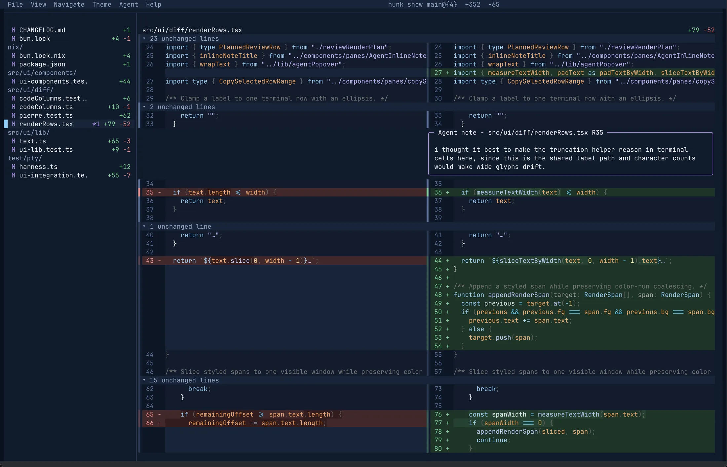Screen dimensions: 727x467
Task: Click removed line 65 remainingOffset ≥ span.text.length
Action: pos(284,414)
